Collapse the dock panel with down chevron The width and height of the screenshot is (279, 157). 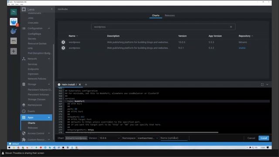267,85
